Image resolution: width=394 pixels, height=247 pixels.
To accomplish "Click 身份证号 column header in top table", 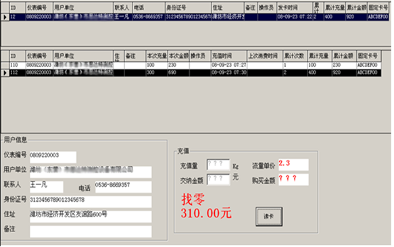I will click(x=188, y=8).
